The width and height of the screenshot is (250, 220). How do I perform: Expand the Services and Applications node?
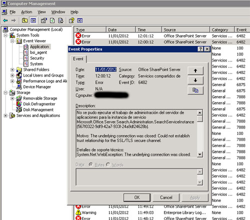pos(5,115)
